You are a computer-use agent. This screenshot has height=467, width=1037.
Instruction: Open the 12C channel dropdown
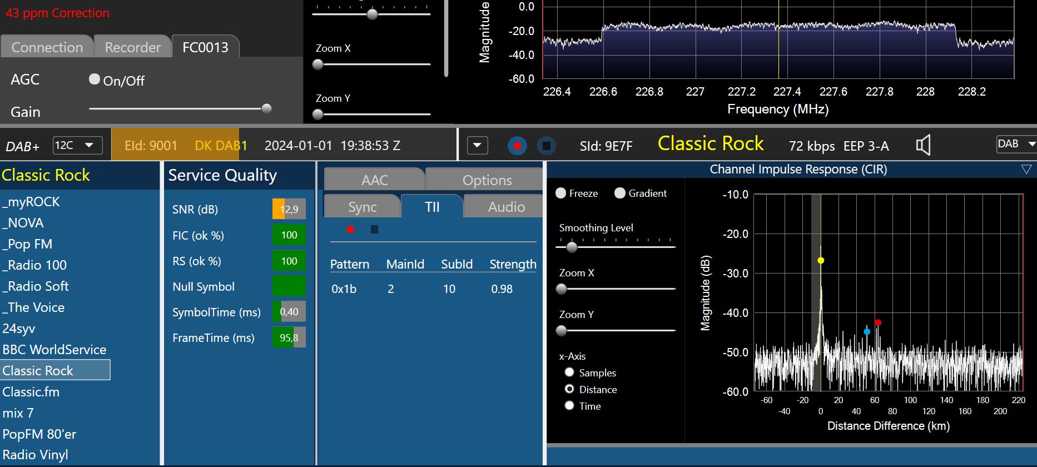(77, 146)
